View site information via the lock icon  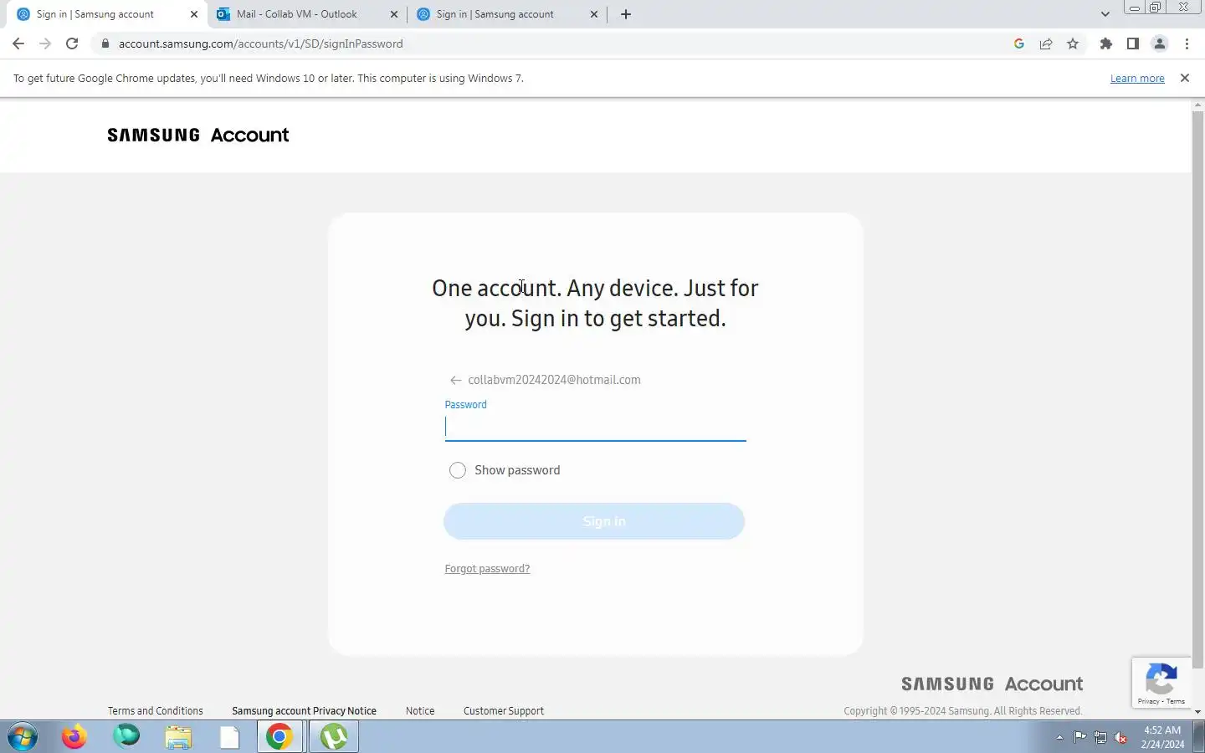105,44
